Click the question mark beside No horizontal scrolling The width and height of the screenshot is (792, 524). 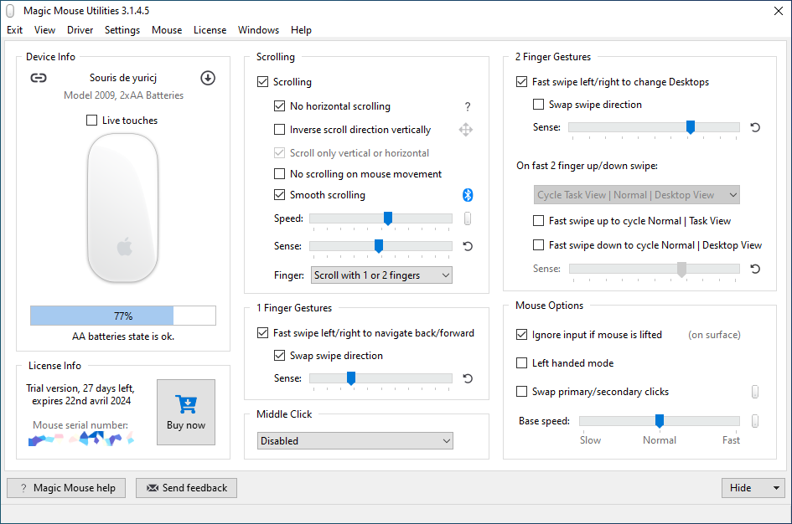click(468, 106)
